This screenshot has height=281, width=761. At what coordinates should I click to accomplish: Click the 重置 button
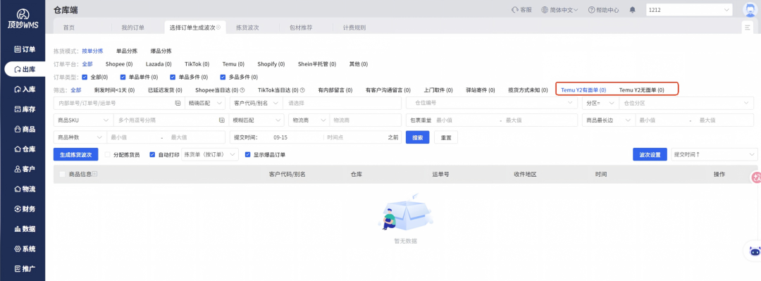click(446, 137)
